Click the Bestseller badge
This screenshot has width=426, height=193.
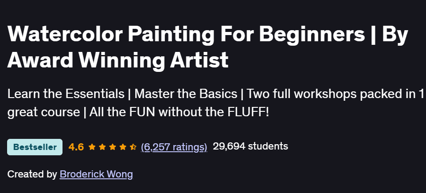[x=35, y=147]
